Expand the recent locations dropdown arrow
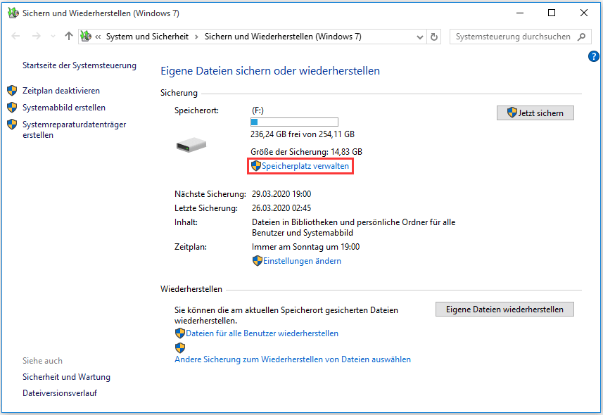This screenshot has width=603, height=415. (52, 37)
